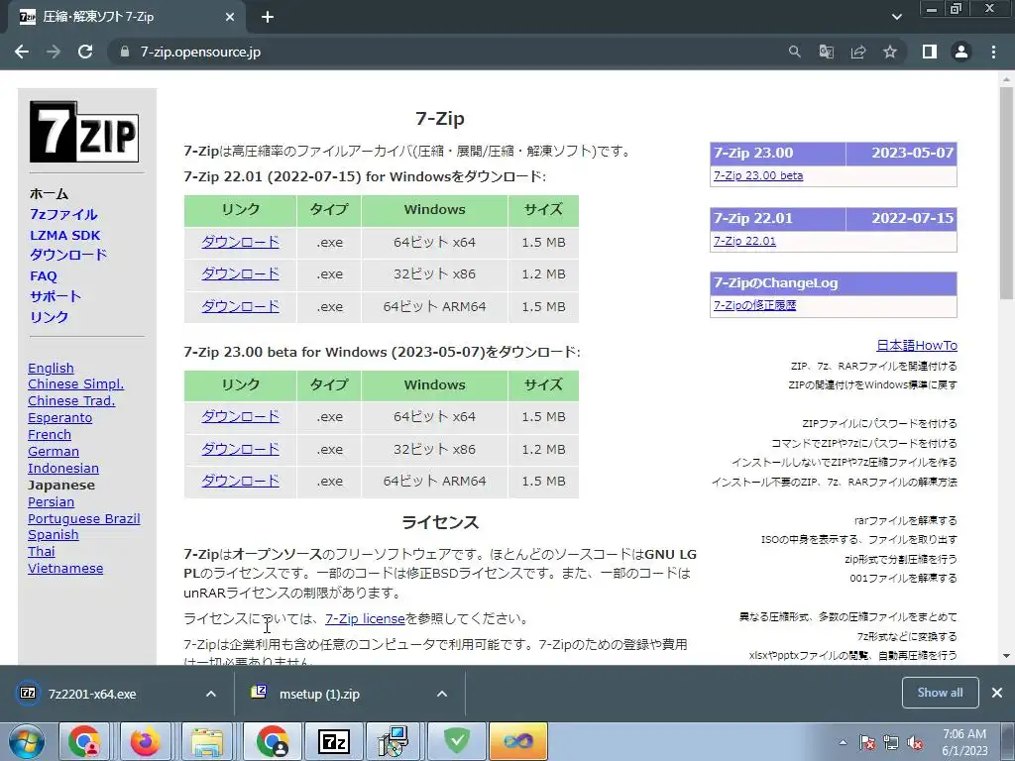Screen dimensions: 1015x761
Task: Switch language to Indonesian
Action: (x=63, y=468)
